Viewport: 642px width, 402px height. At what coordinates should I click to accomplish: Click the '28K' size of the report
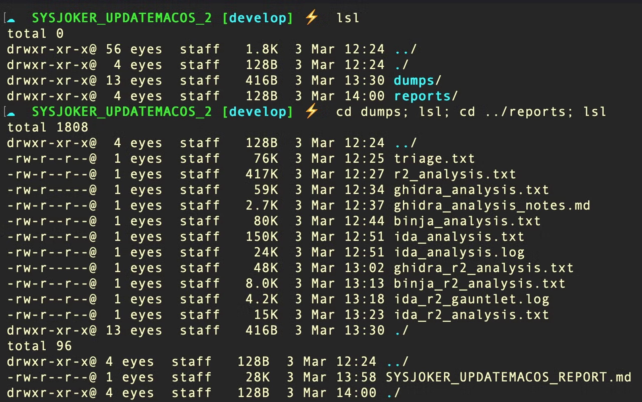point(258,377)
